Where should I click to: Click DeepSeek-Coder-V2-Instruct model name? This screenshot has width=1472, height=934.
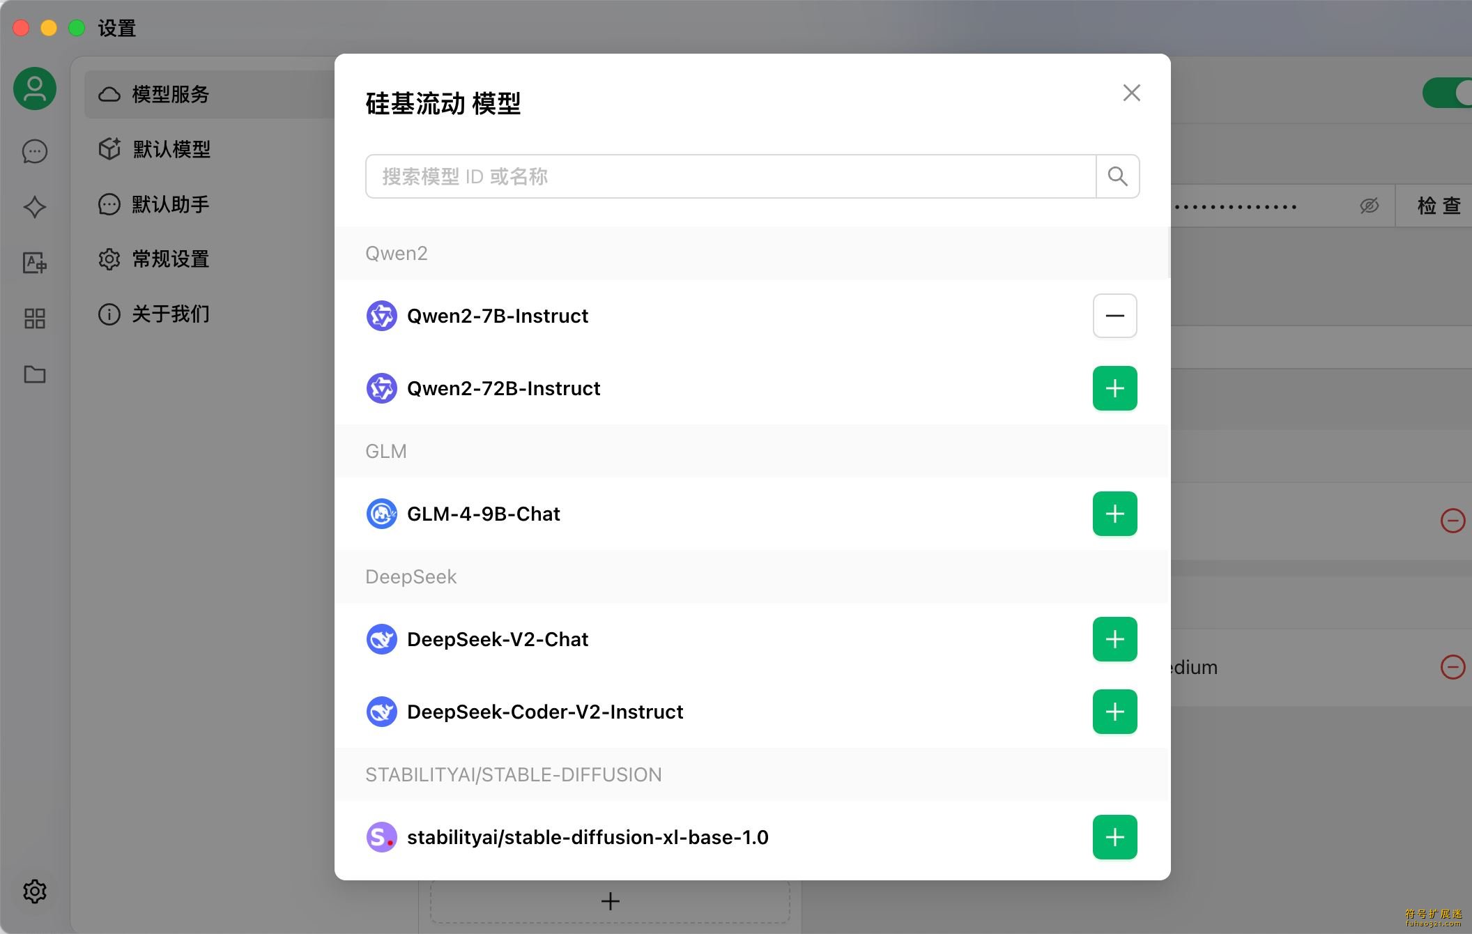pyautogui.click(x=545, y=712)
